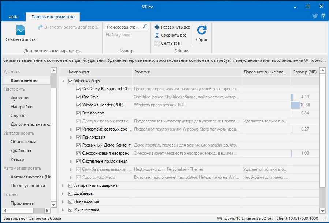The width and height of the screenshot is (329, 223).
Task: Go to Драйверы in sidebar
Action: click(x=21, y=151)
